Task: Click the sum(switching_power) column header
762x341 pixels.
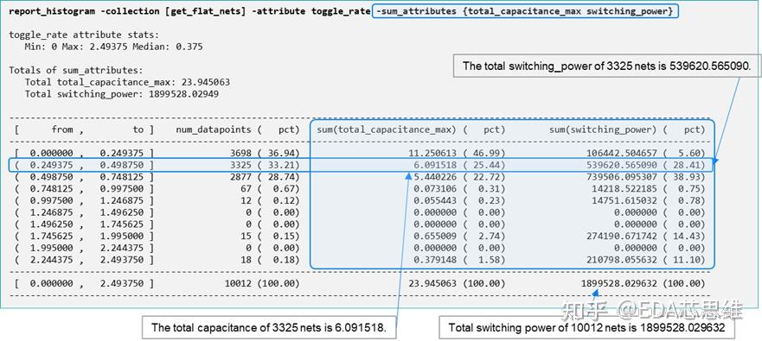Action: coord(603,129)
